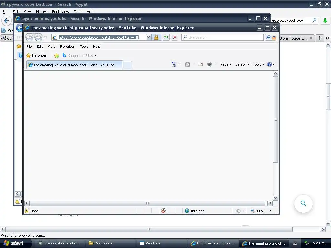This screenshot has height=248, width=331.
Task: Click the Mypal horizontal scrollbar thumb
Action: pyautogui.click(x=149, y=229)
